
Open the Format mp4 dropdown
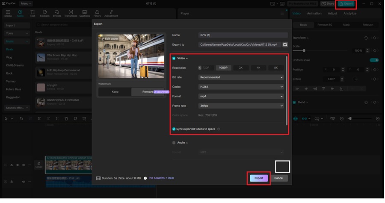click(x=241, y=96)
